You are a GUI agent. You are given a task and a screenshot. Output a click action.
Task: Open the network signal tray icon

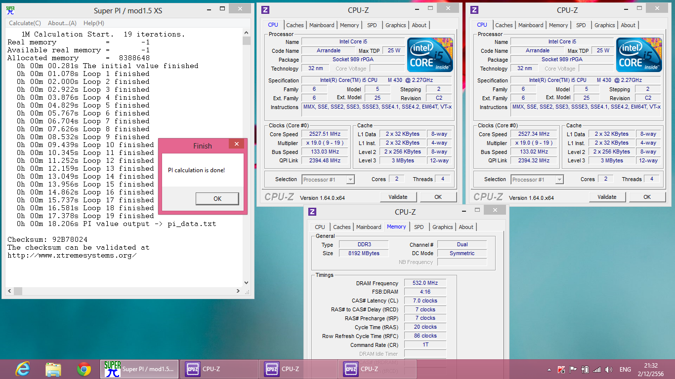pos(597,370)
